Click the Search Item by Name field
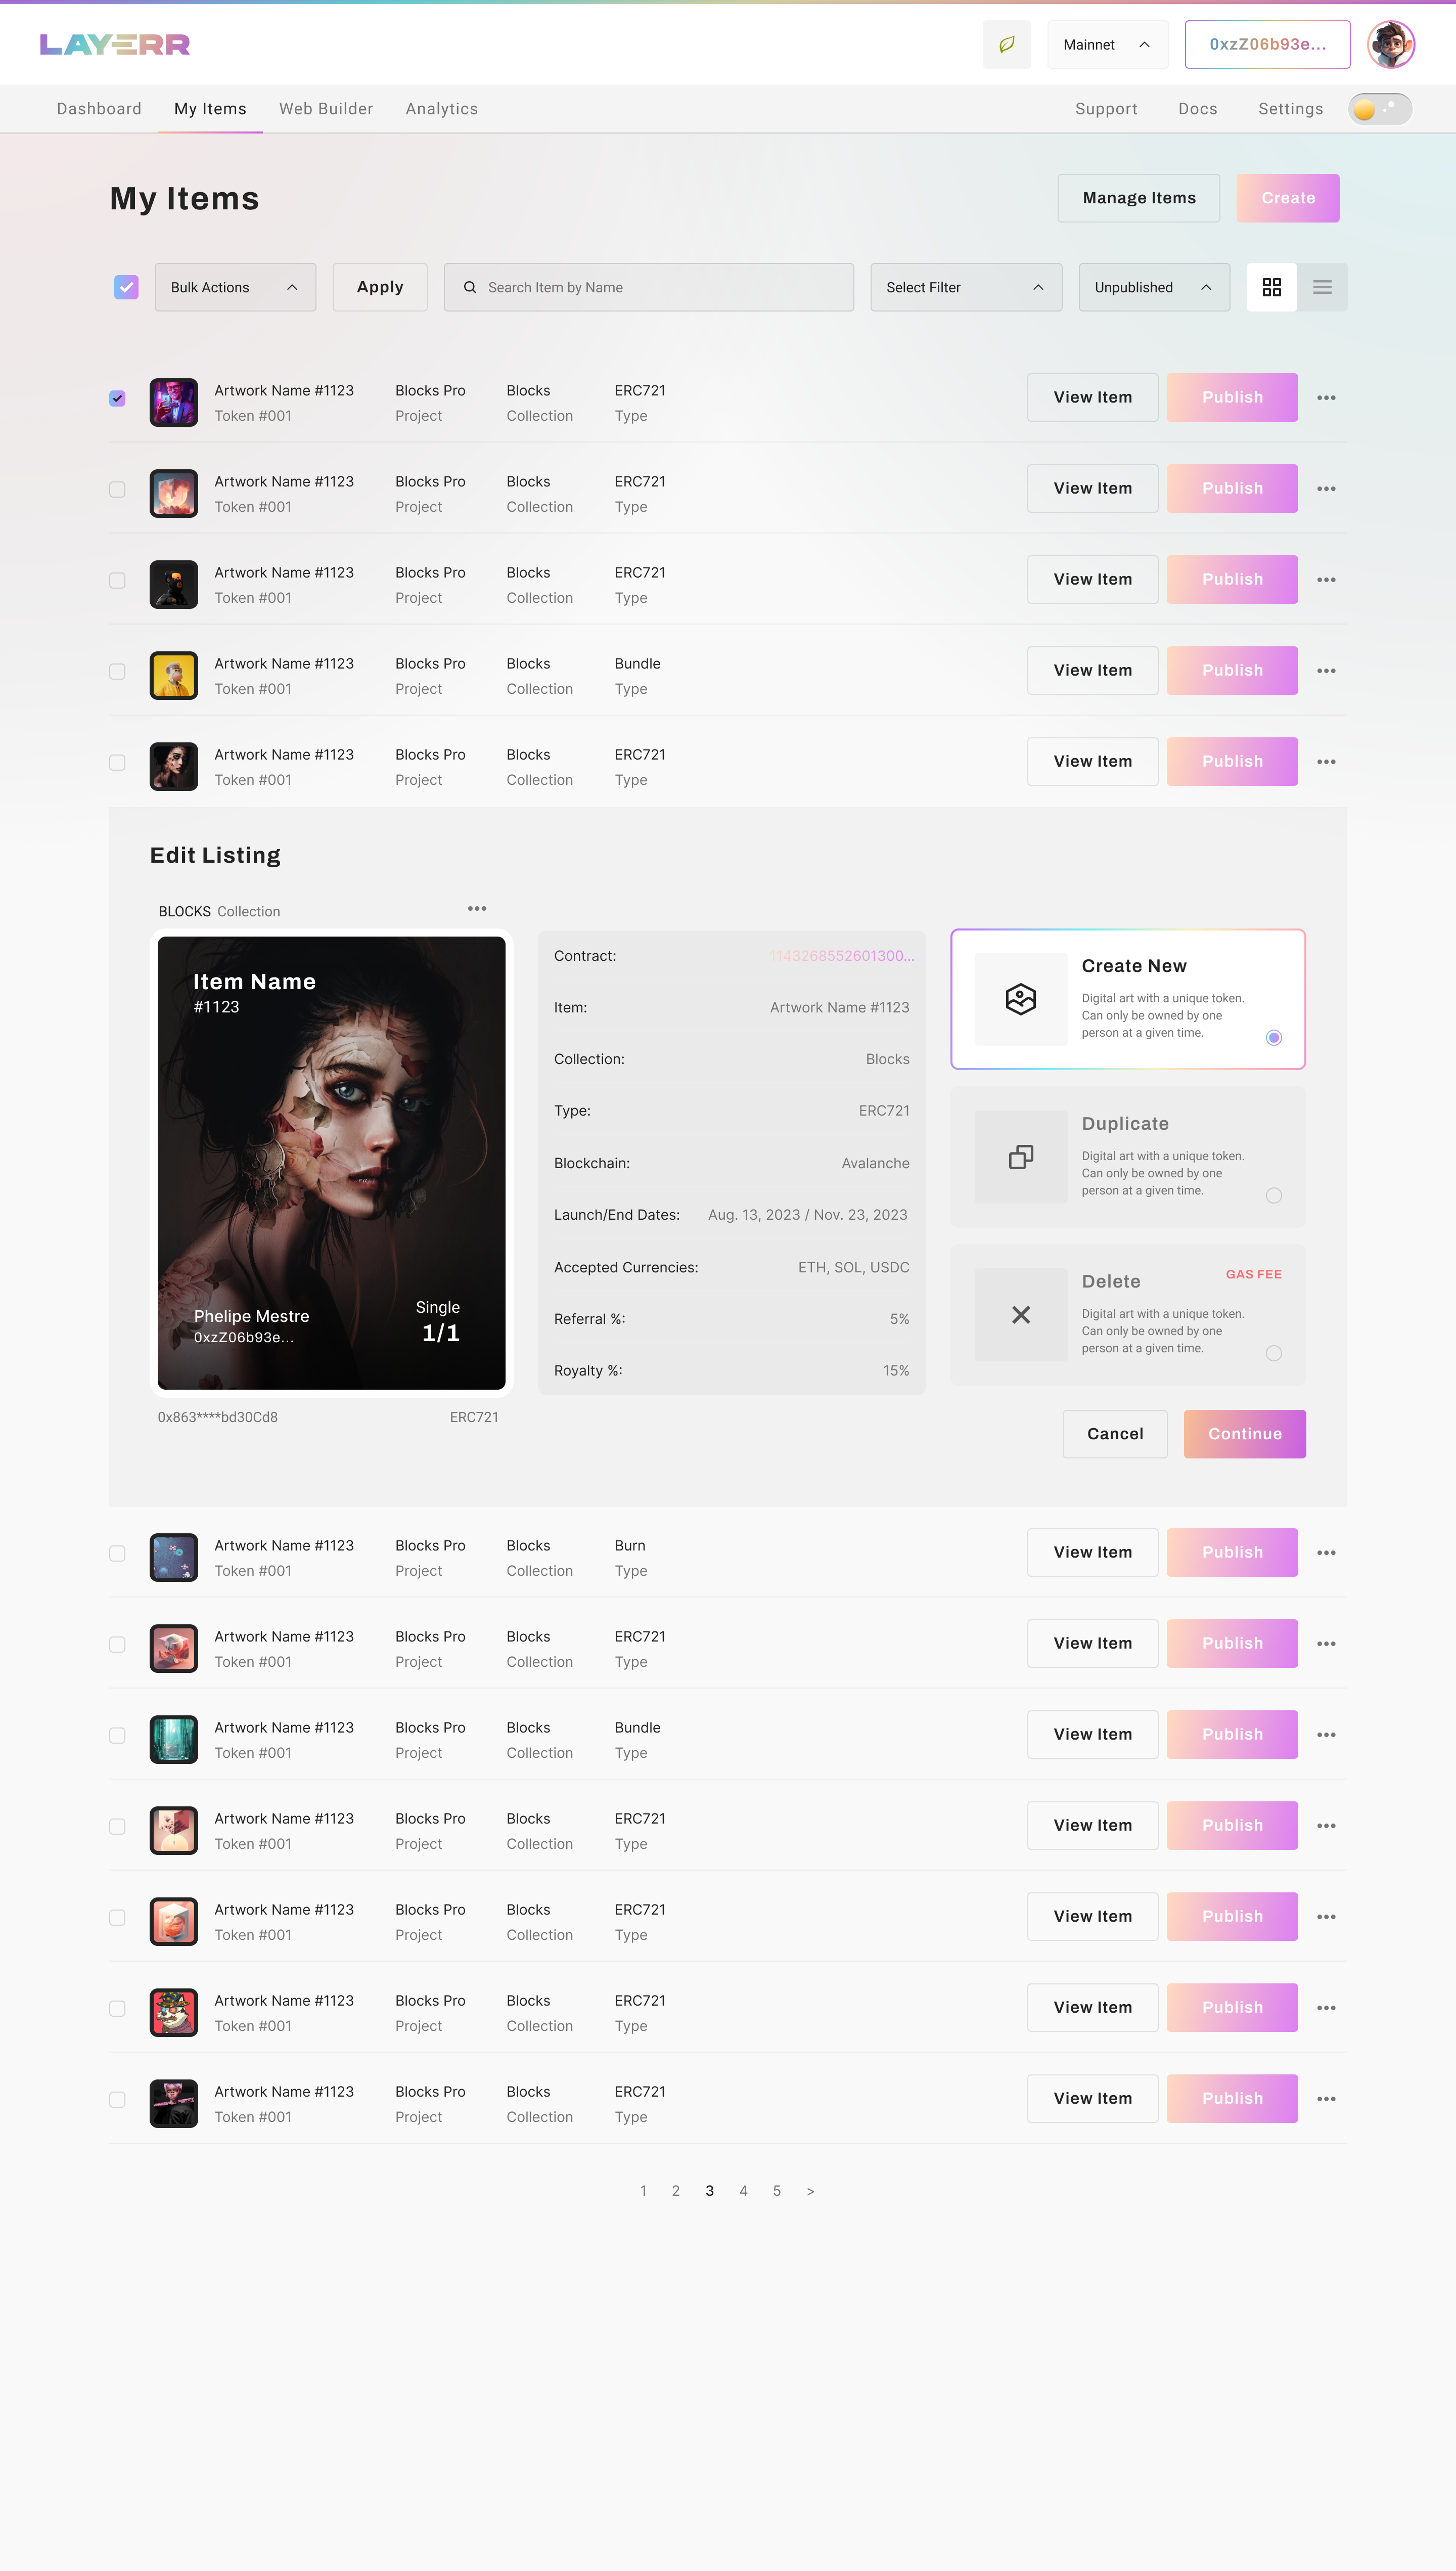Viewport: 1456px width, 2571px height. tap(648, 287)
